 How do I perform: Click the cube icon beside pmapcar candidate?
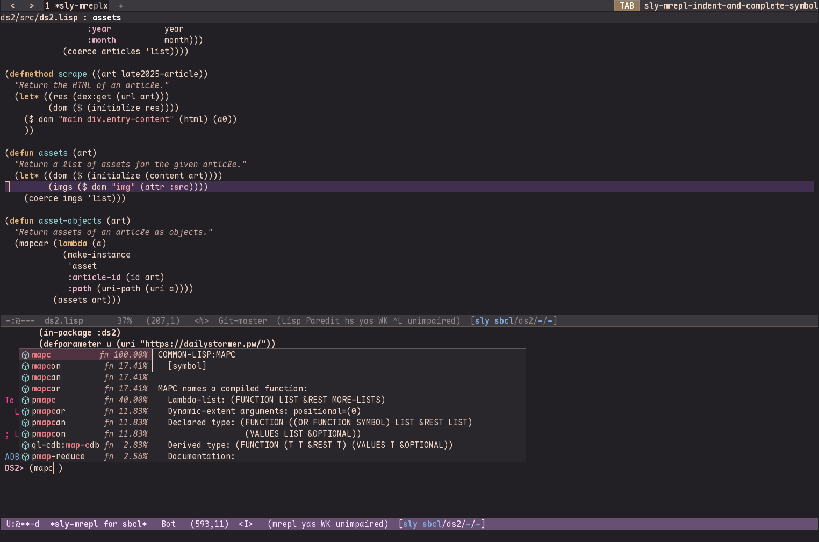25,411
